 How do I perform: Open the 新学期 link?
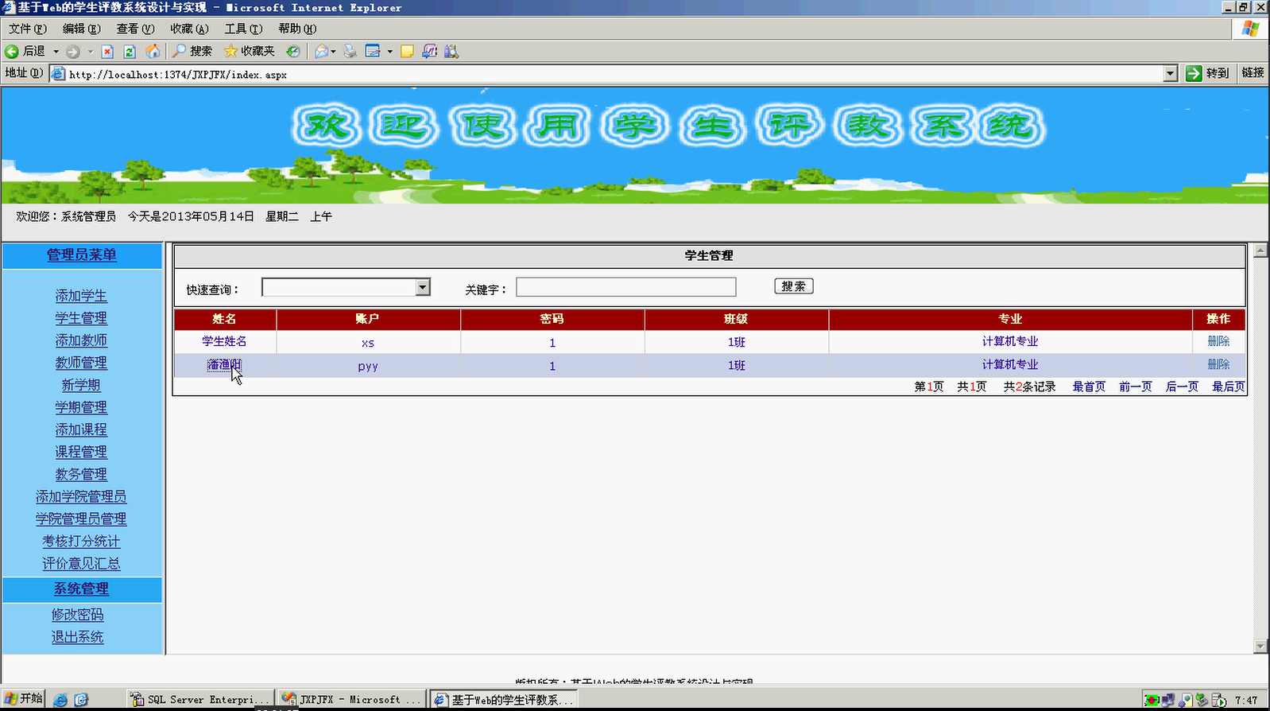(81, 385)
